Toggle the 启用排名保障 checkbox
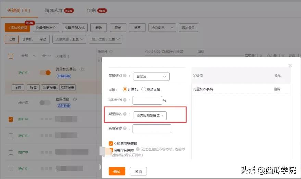 coord(111,150)
